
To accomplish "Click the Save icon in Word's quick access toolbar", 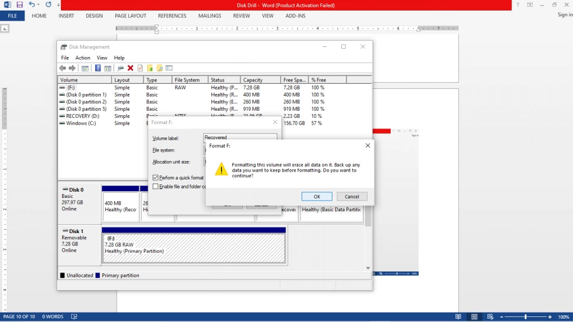I will tap(20, 4).
